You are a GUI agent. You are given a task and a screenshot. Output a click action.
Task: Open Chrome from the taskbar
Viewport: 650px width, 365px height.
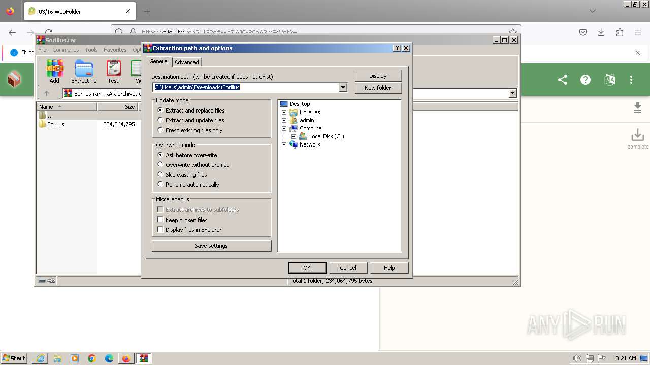pos(92,358)
